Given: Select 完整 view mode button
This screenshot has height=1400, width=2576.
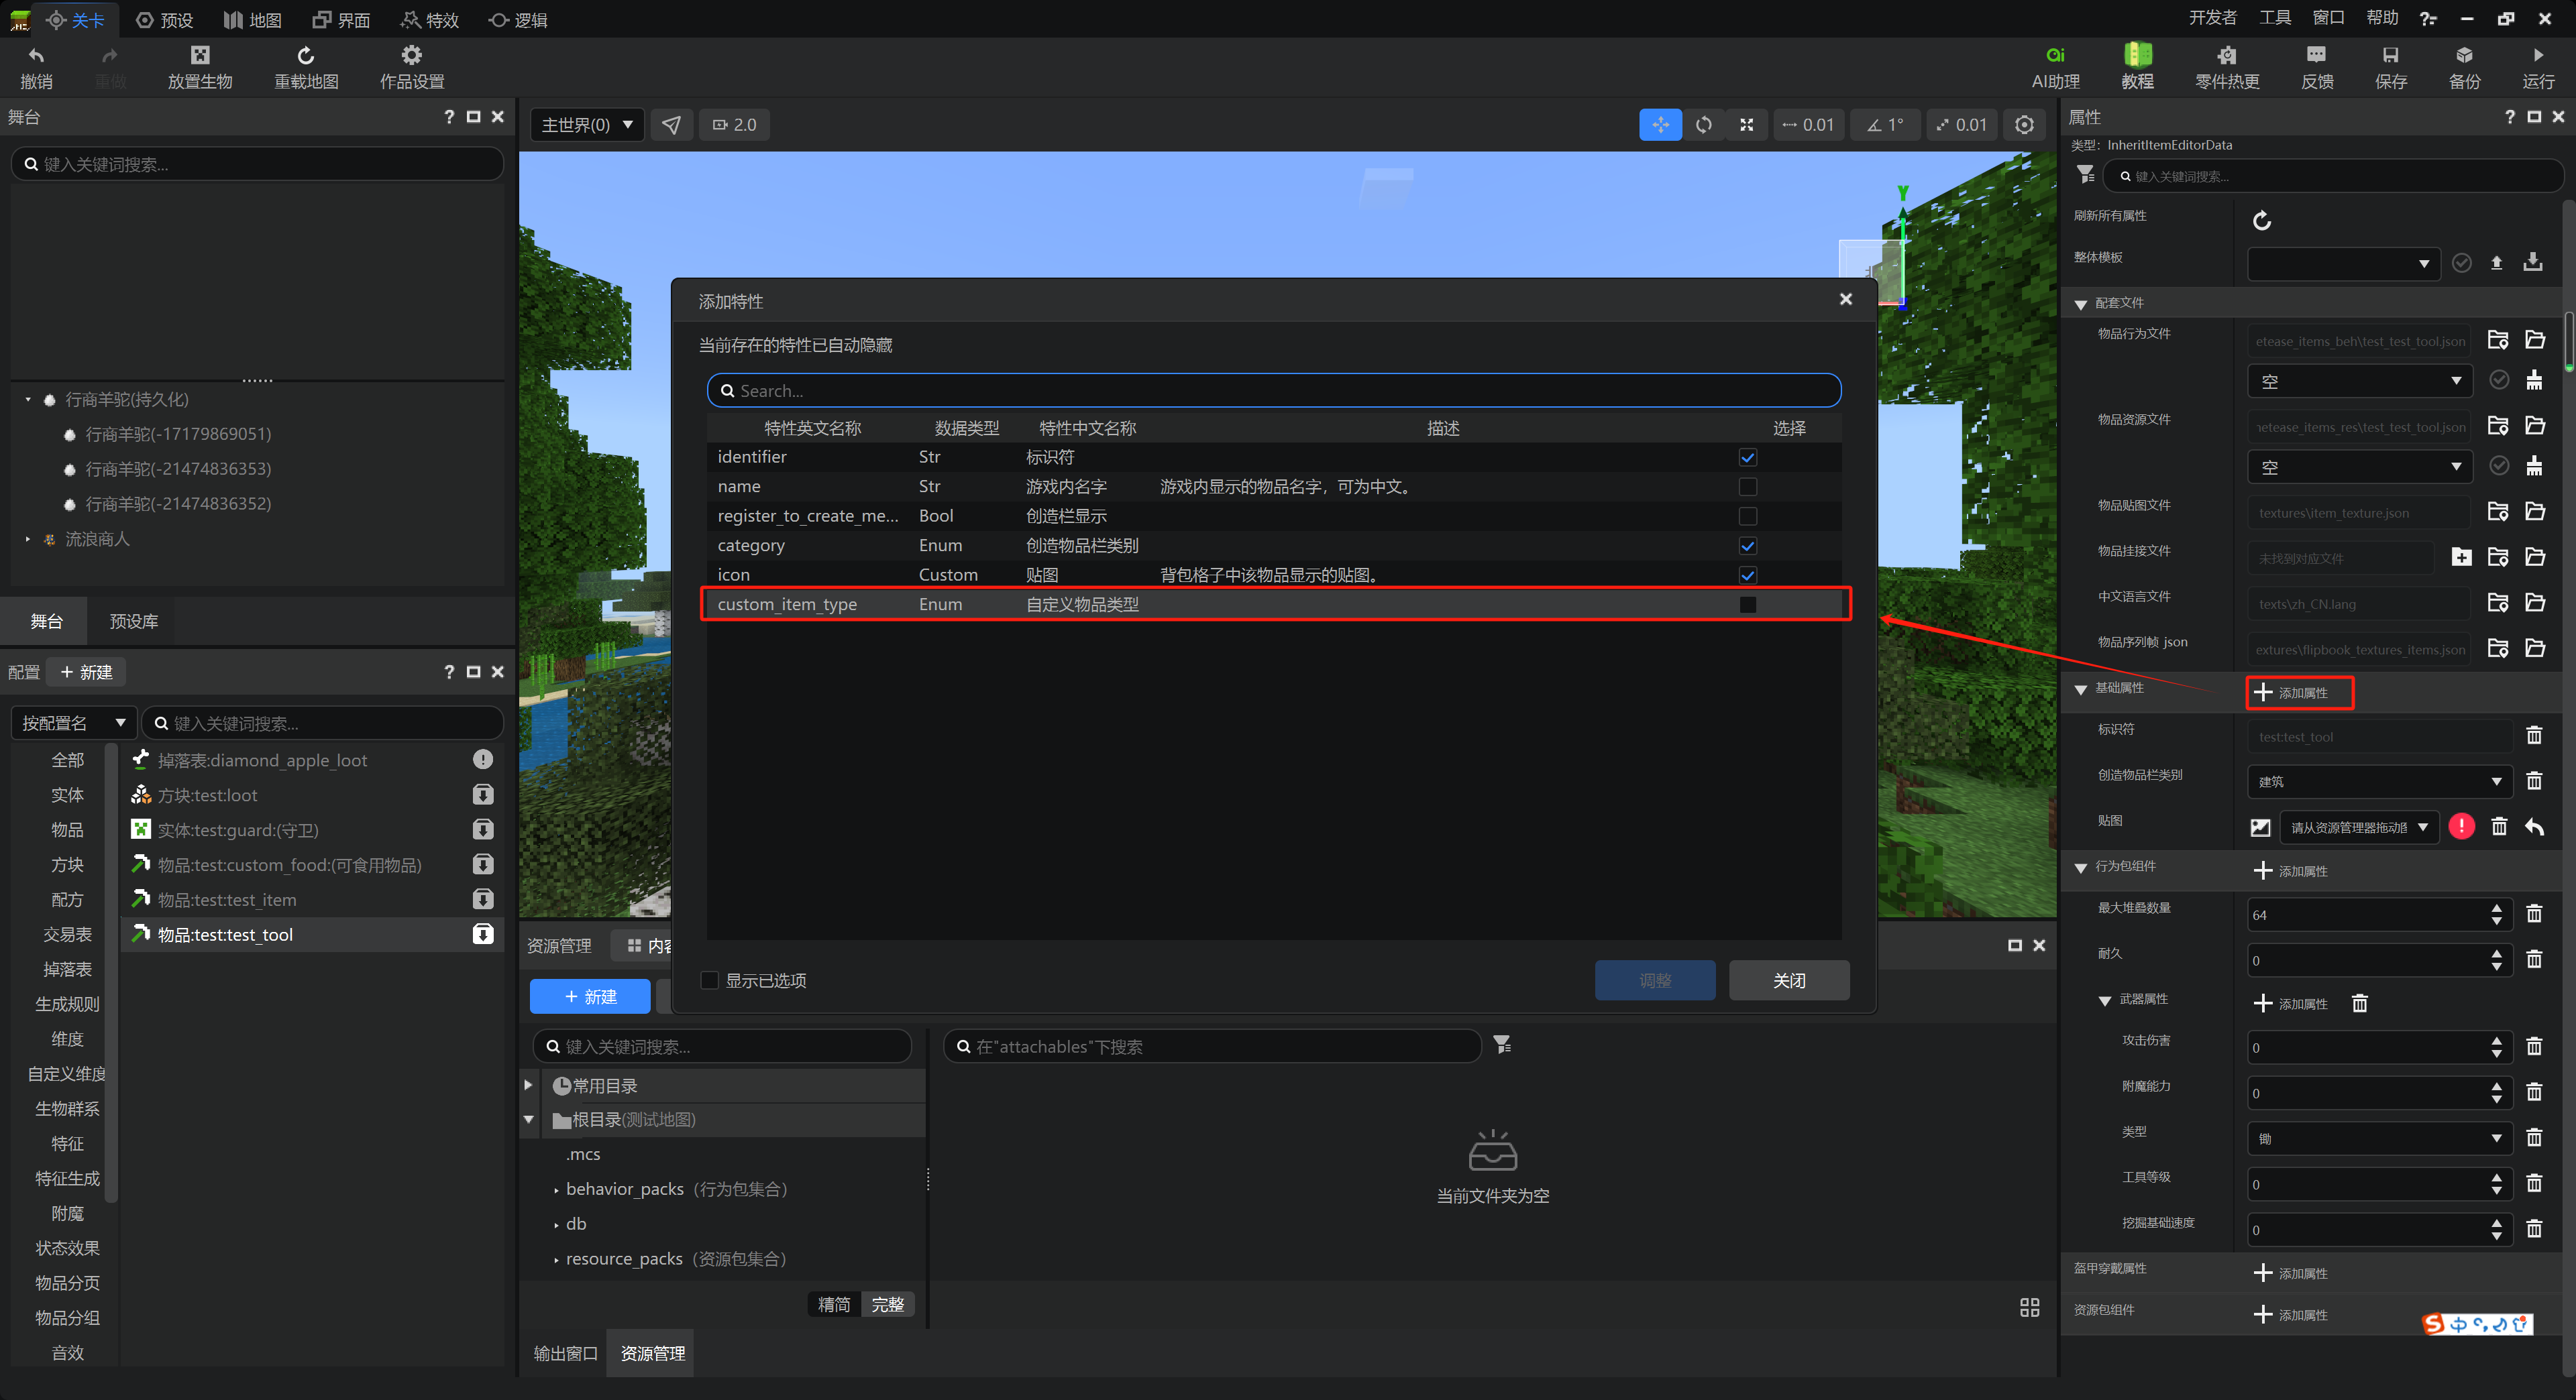Looking at the screenshot, I should (x=887, y=1304).
